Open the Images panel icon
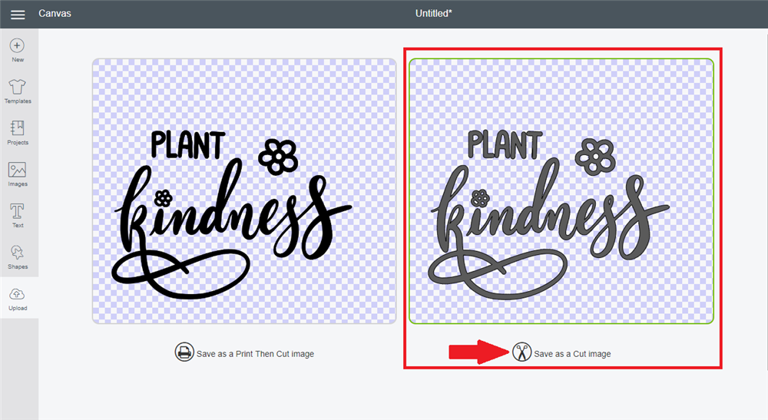 point(17,170)
